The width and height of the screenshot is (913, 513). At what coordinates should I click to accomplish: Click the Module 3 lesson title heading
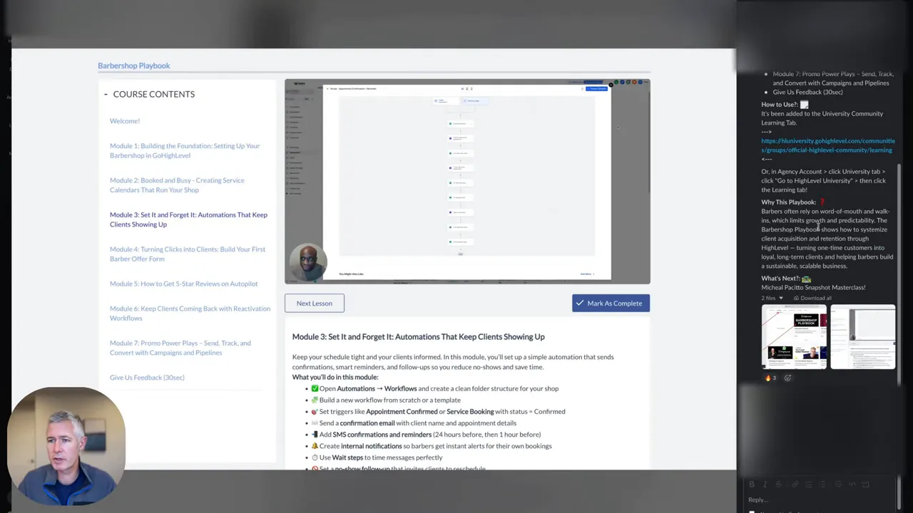pos(418,337)
